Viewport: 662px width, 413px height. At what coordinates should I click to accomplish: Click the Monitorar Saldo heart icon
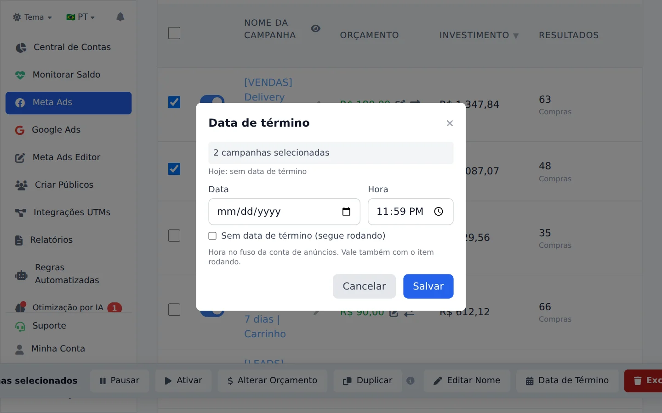[x=20, y=75]
